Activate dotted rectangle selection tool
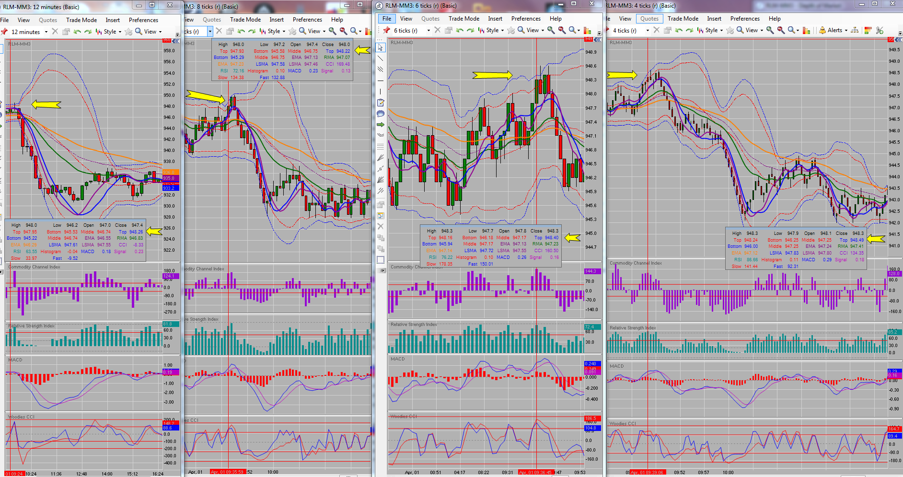Viewport: 903px width, 477px height. coord(381,259)
